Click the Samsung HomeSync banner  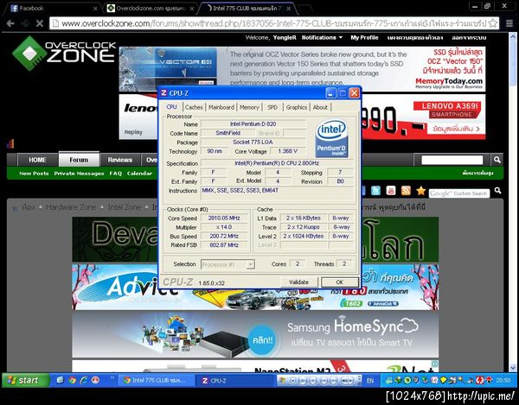[x=255, y=334]
